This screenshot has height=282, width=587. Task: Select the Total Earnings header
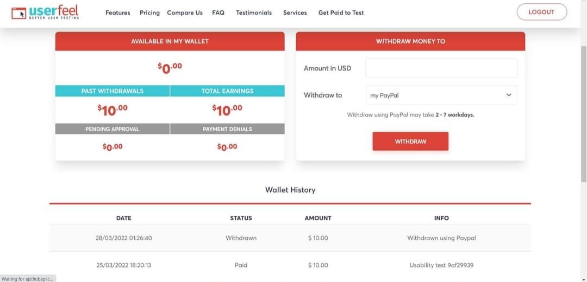(227, 91)
